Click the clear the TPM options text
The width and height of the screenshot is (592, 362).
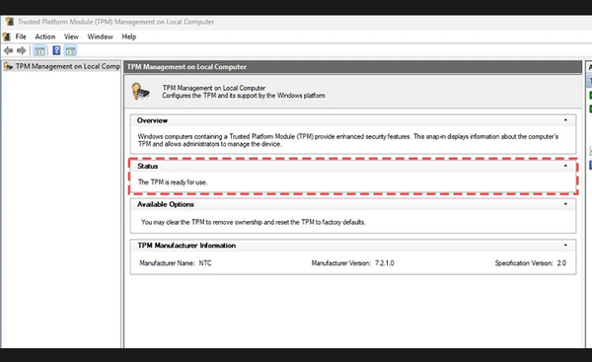coord(254,222)
